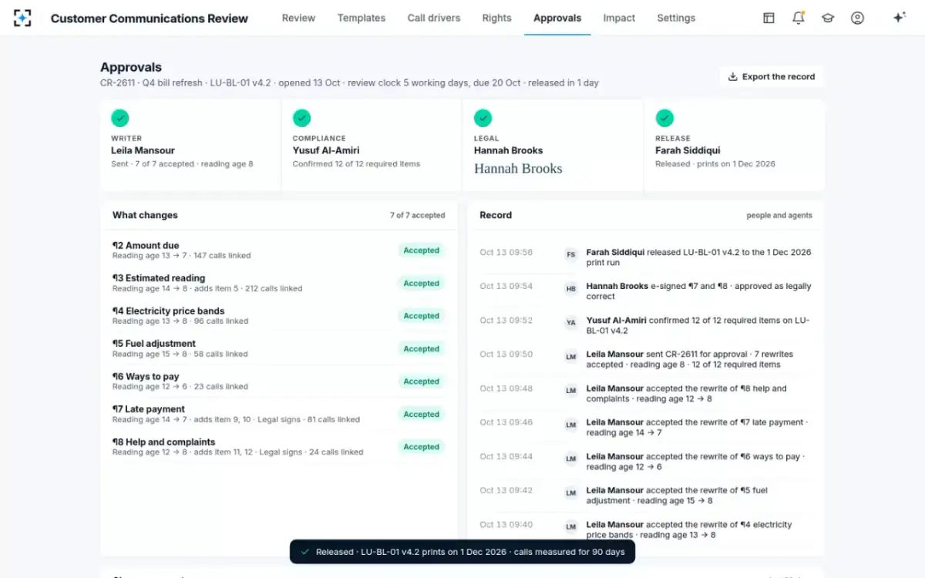Image resolution: width=925 pixels, height=578 pixels.
Task: Click Accepted badge for ¶2 Amount due
Action: pyautogui.click(x=421, y=250)
